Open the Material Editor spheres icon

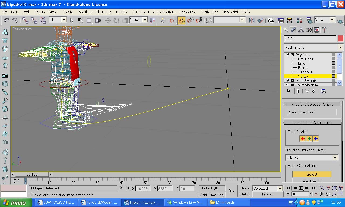tap(299, 20)
